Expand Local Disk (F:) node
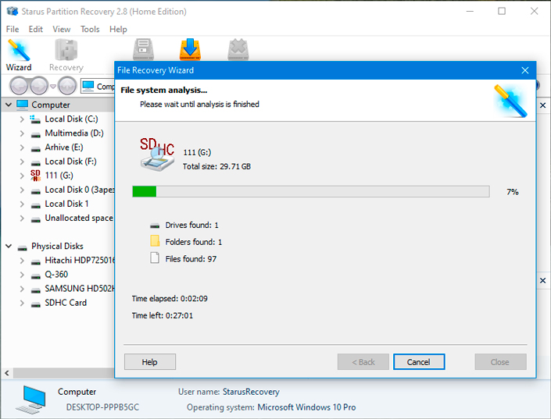Image resolution: width=551 pixels, height=419 pixels. pyautogui.click(x=22, y=162)
